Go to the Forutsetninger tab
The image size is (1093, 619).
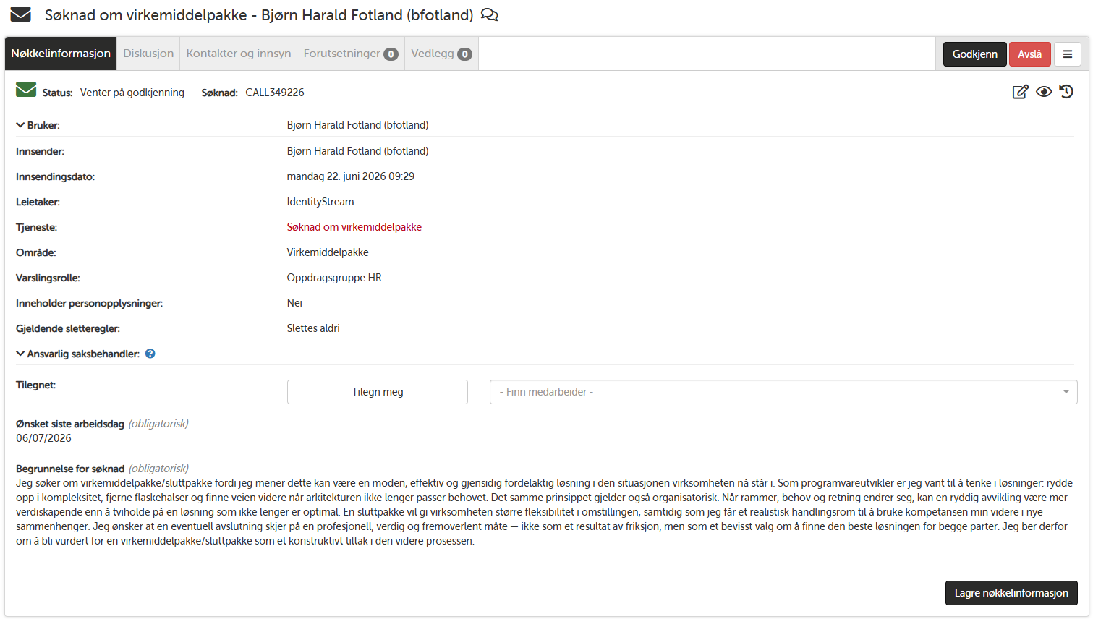tap(351, 54)
